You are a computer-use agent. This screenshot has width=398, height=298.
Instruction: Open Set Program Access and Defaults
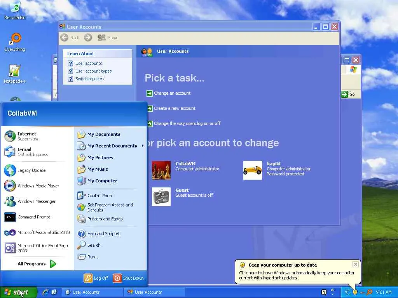pyautogui.click(x=110, y=207)
